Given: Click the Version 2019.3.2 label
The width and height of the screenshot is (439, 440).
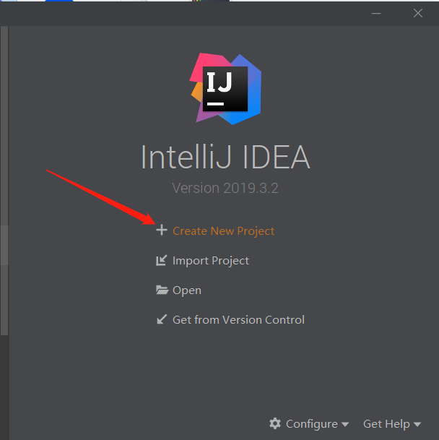Looking at the screenshot, I should coord(225,188).
